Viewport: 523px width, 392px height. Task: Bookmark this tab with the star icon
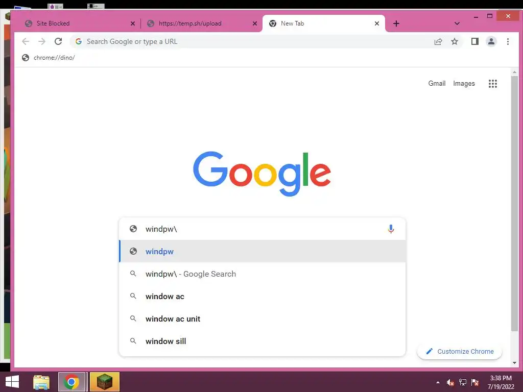pyautogui.click(x=455, y=41)
